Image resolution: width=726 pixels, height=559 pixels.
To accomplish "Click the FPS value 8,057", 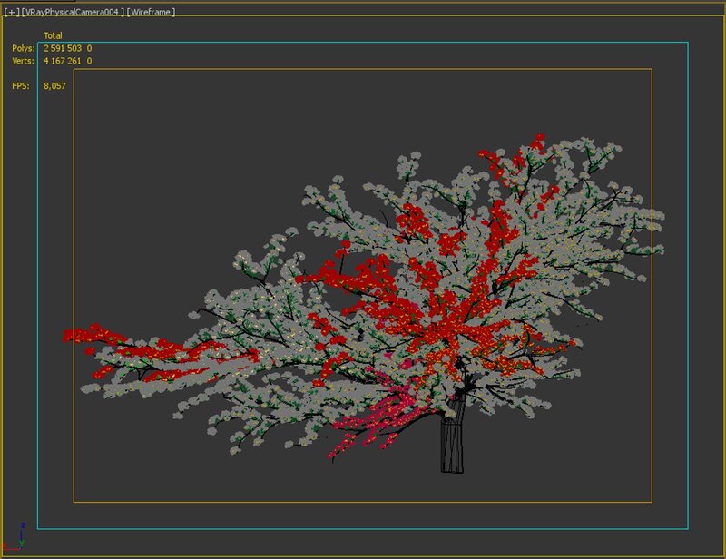I will [x=55, y=86].
